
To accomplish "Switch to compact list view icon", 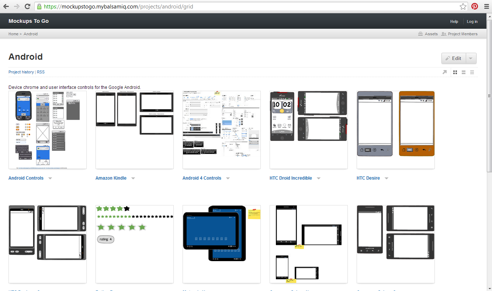I will pyautogui.click(x=472, y=72).
